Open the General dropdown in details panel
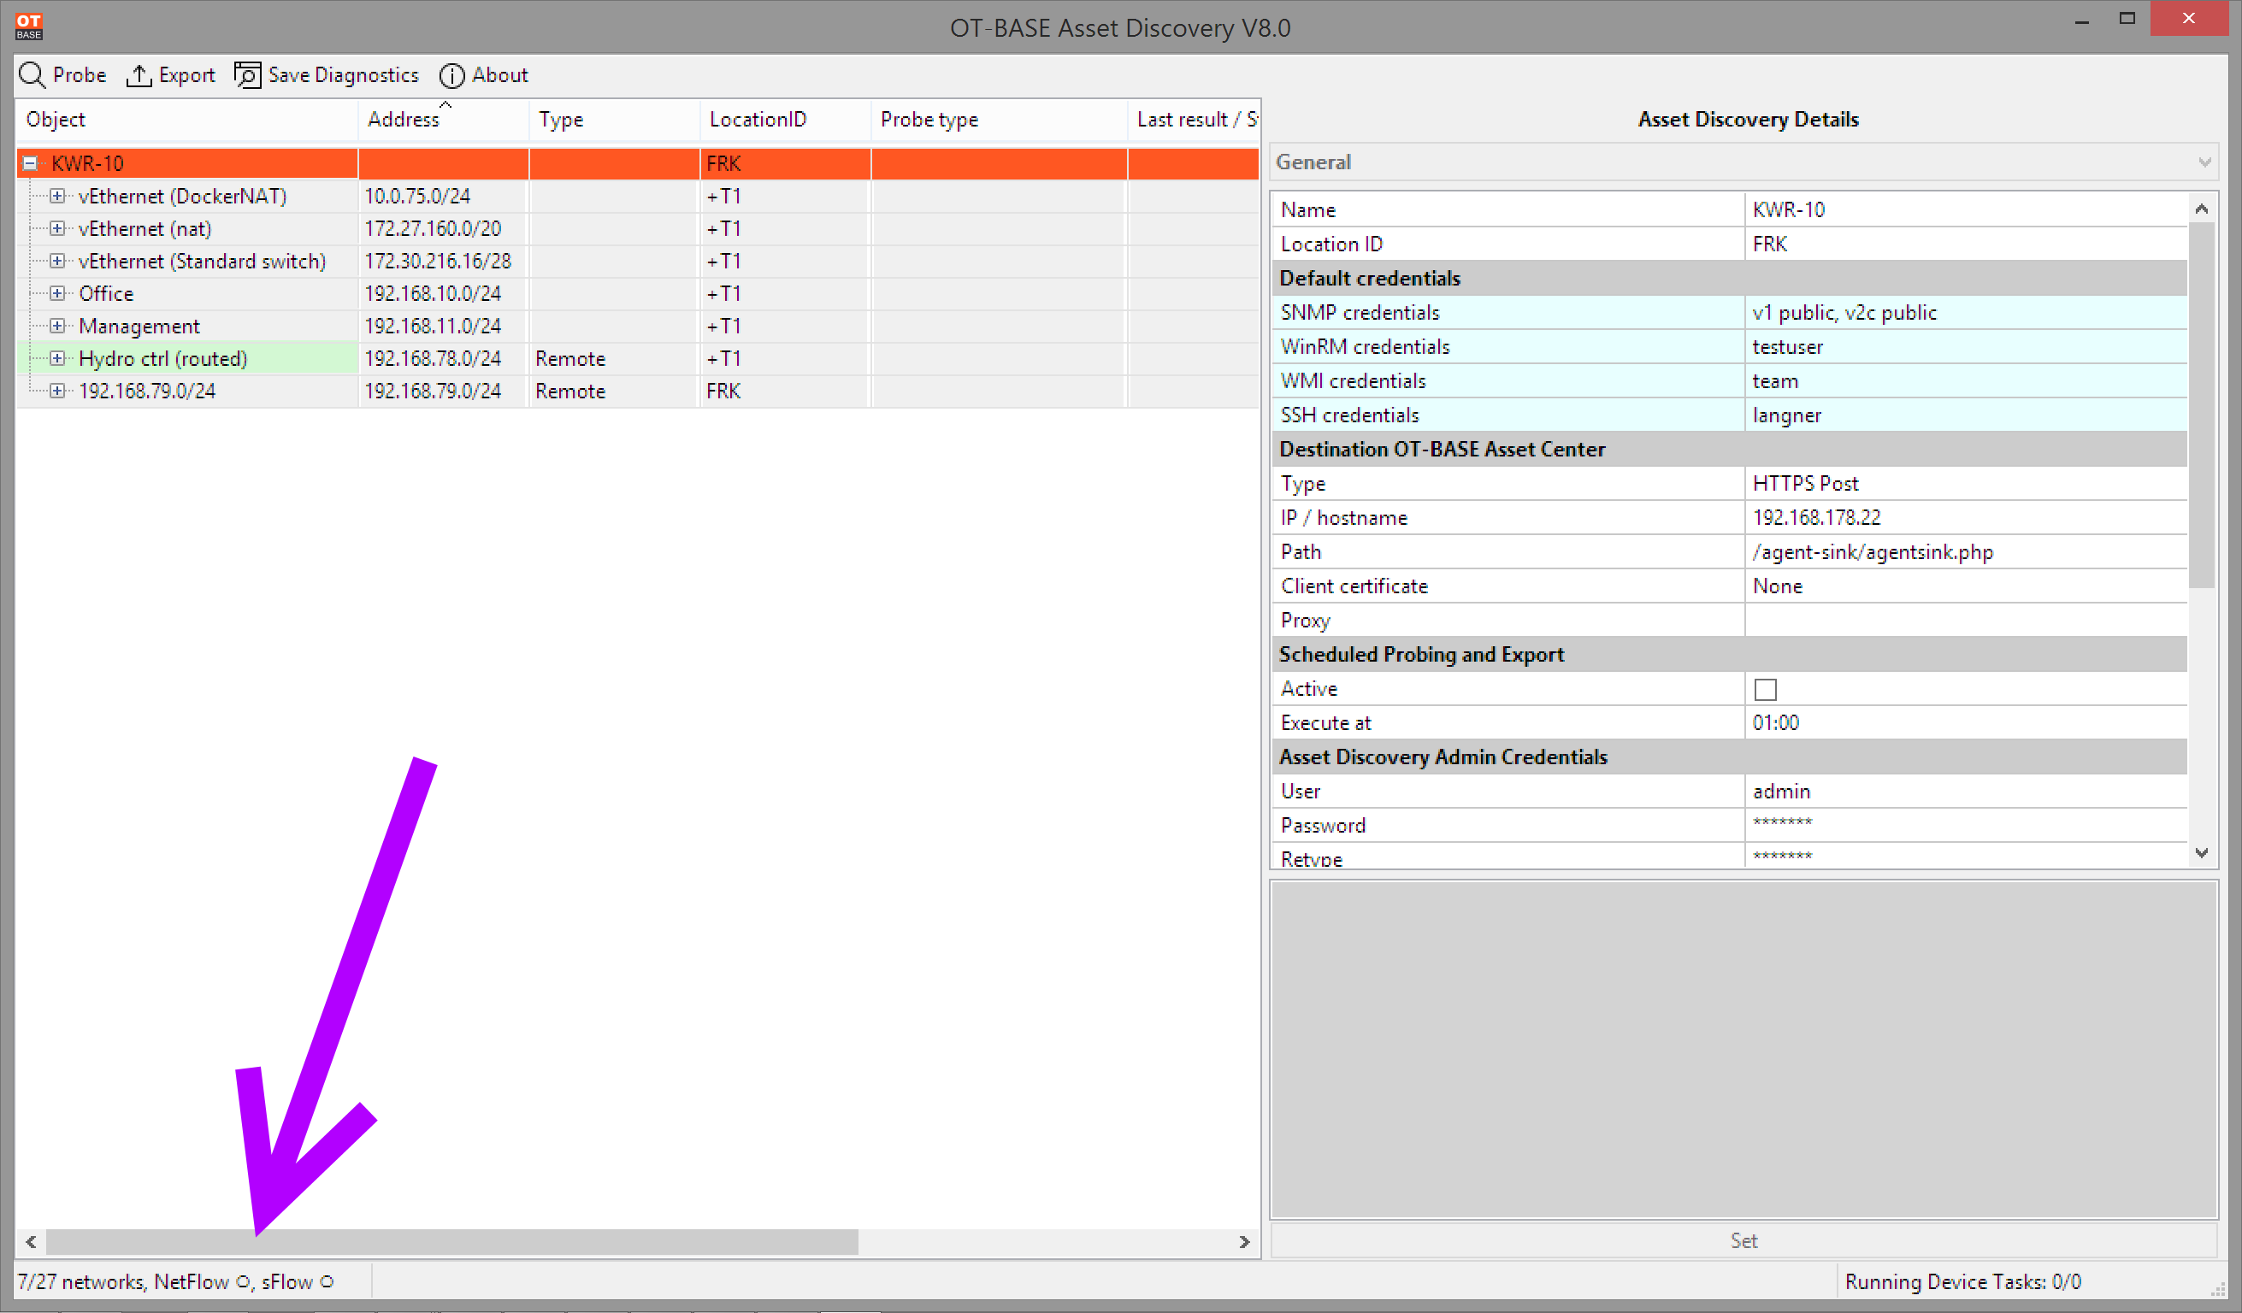2242x1313 pixels. (1743, 162)
